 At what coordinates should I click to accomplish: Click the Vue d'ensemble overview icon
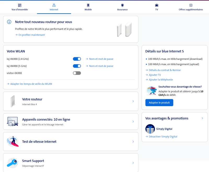pyautogui.click(x=20, y=5)
